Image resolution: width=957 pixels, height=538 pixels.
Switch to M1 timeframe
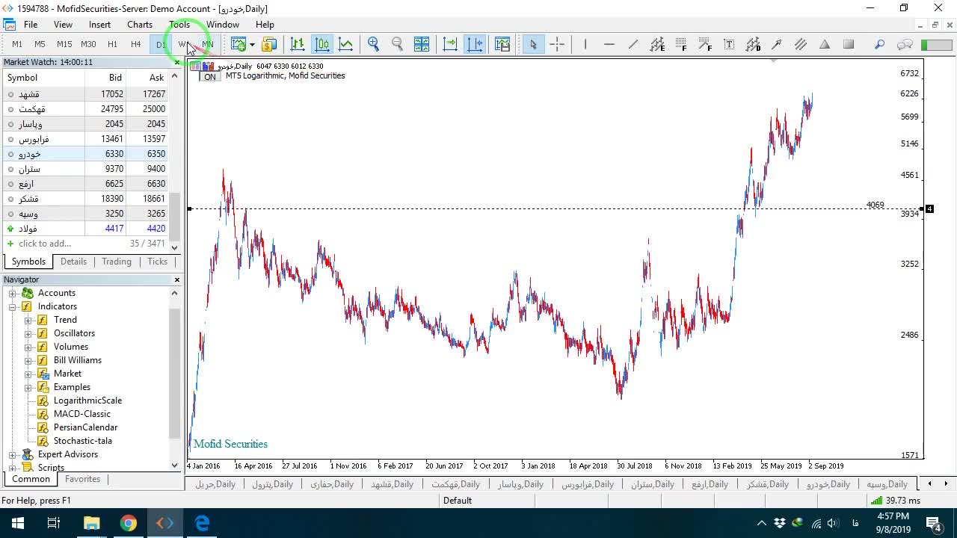click(x=17, y=44)
